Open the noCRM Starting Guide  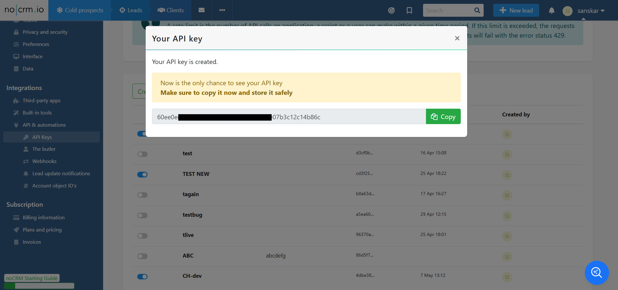[32, 278]
